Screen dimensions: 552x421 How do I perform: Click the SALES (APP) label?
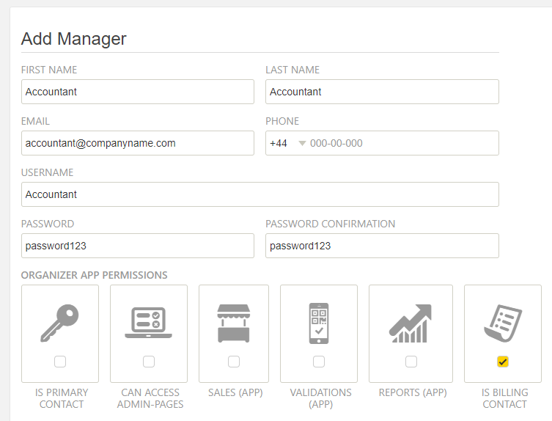pyautogui.click(x=235, y=392)
